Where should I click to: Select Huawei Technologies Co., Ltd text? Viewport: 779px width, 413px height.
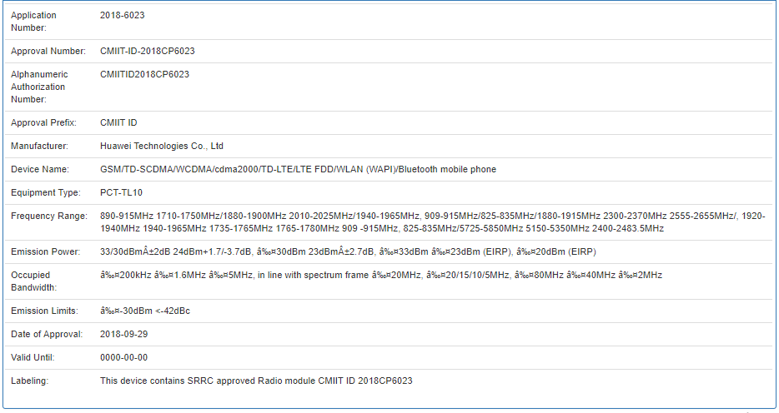click(162, 146)
